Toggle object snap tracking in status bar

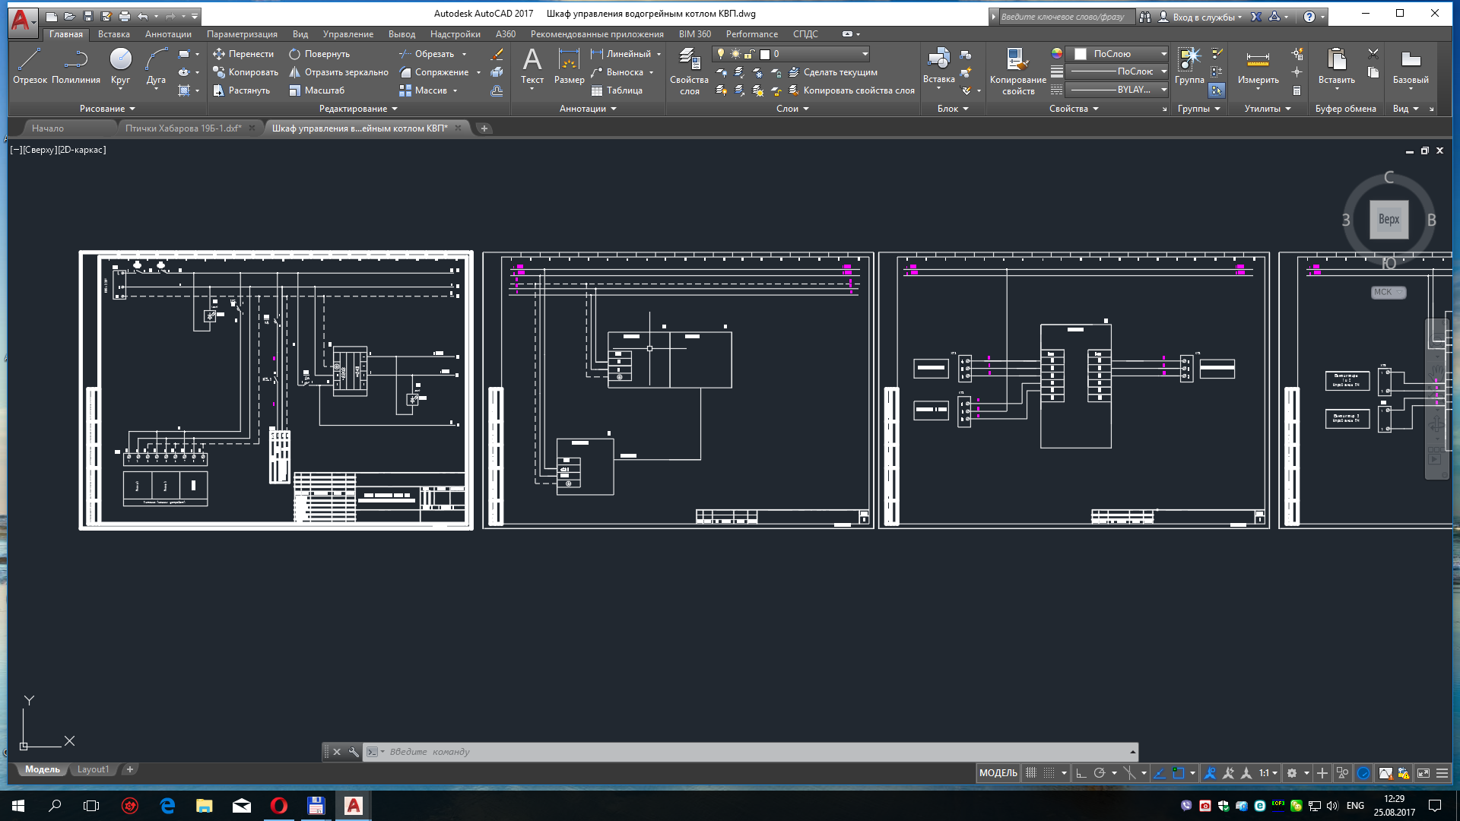(x=1160, y=773)
